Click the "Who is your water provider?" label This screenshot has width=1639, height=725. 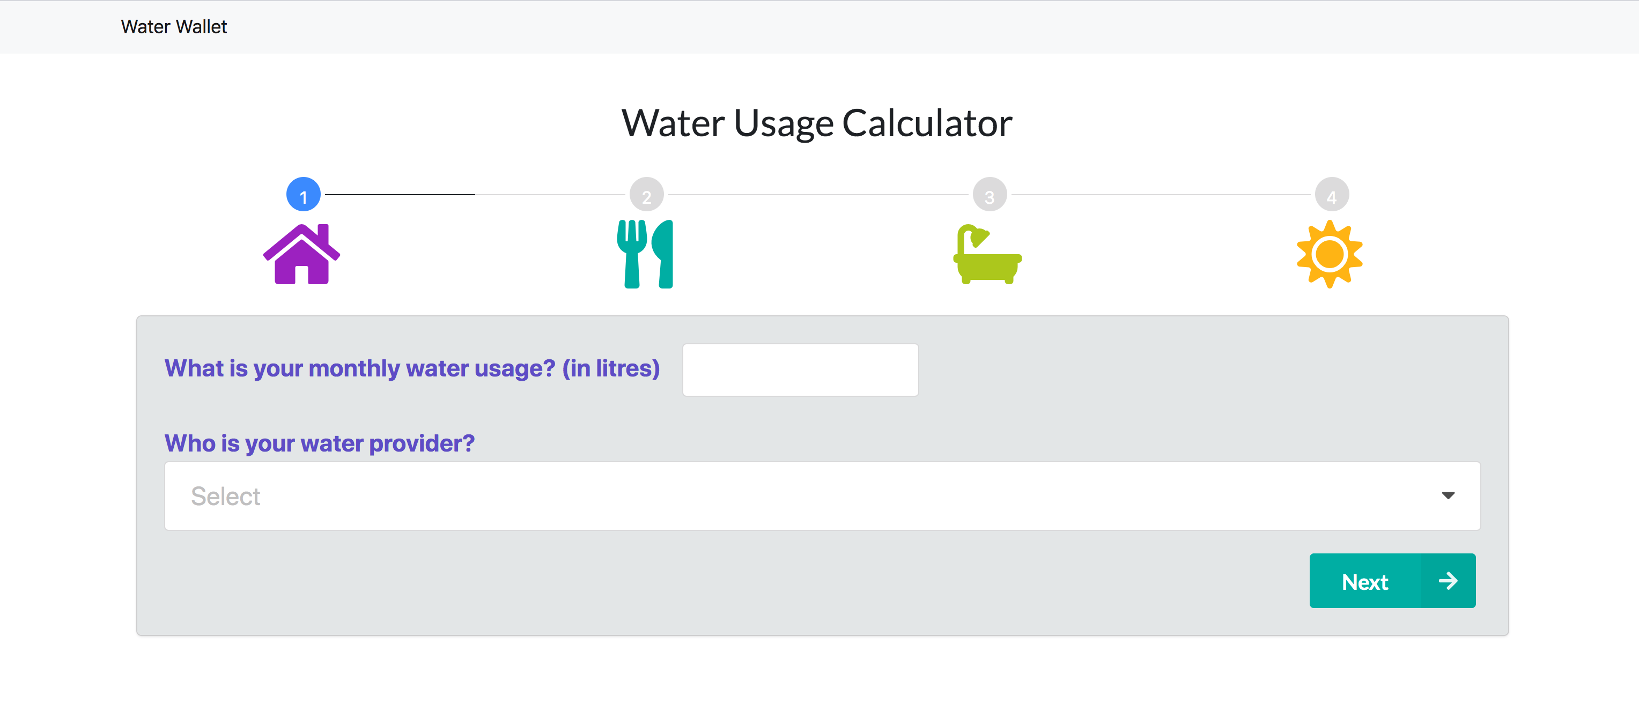tap(320, 443)
